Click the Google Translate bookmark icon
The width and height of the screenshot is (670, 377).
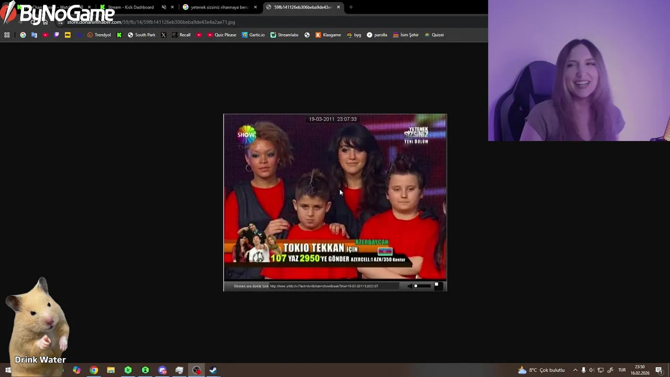point(34,35)
